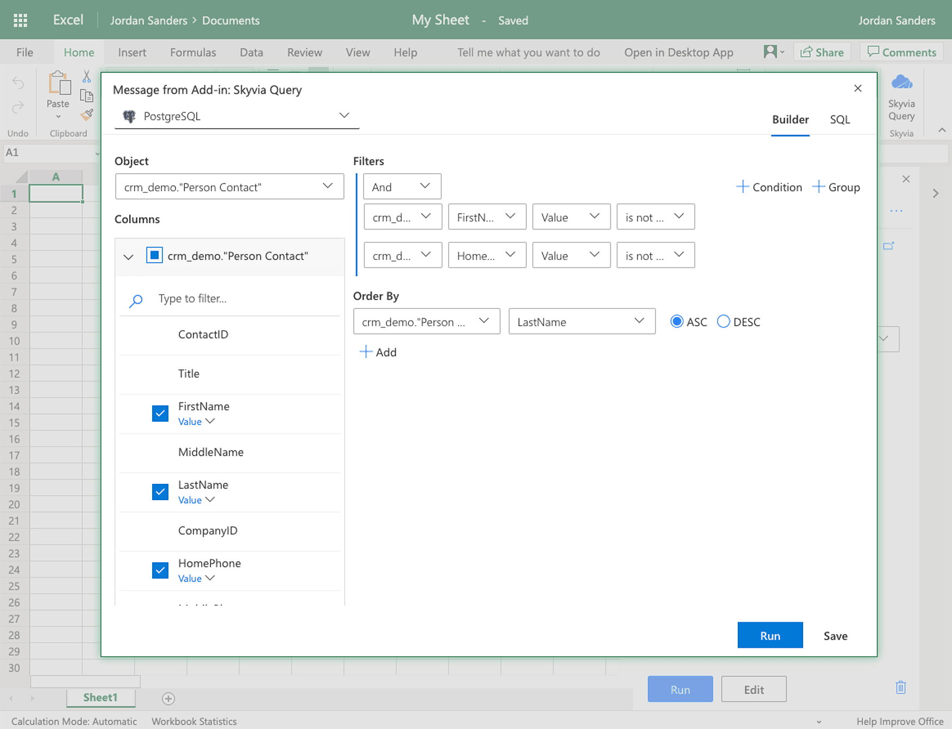
Task: Click the Format Painter brush icon
Action: click(87, 115)
